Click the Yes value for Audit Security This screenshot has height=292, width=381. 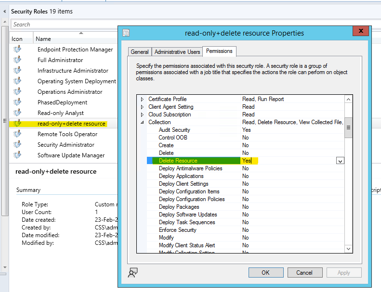247,130
